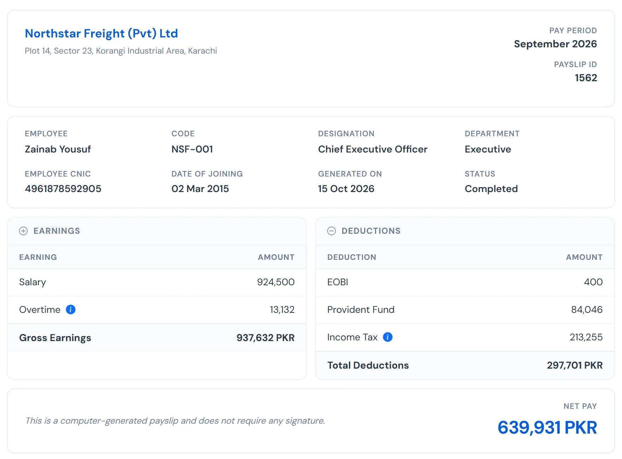Click the earnings AMOUNT column header
This screenshot has height=459, width=622.
pyautogui.click(x=276, y=257)
